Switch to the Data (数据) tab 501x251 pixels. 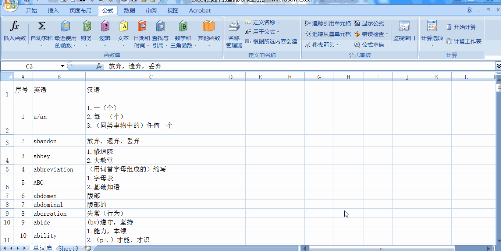[129, 10]
